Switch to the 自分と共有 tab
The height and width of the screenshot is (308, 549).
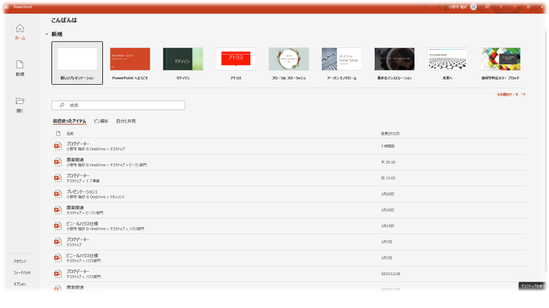coord(126,120)
